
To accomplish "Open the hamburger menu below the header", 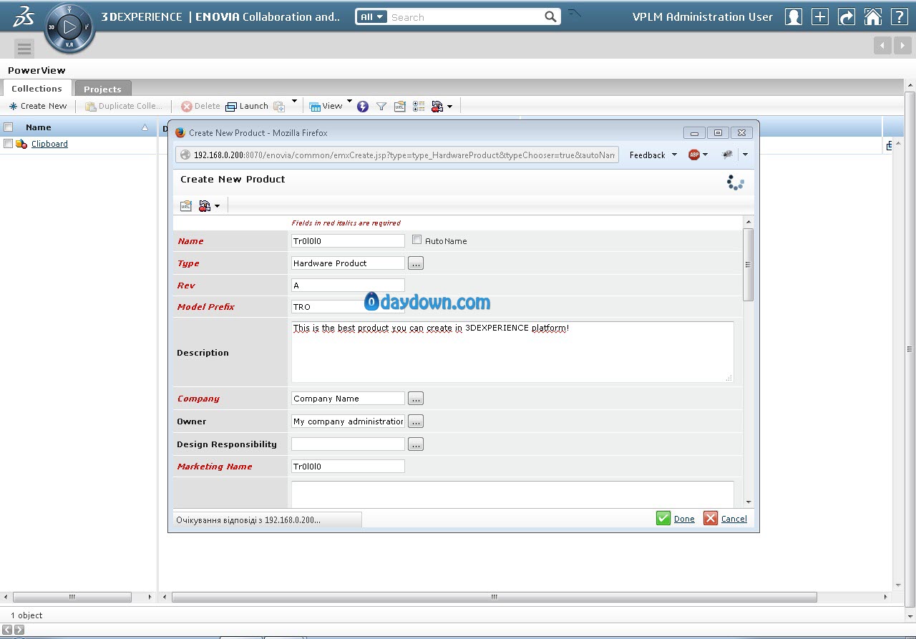I will pyautogui.click(x=24, y=48).
